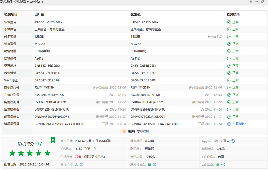This screenshot has width=268, height=171.
Task: Open the list menu icon in title bar
Action: point(250,1)
